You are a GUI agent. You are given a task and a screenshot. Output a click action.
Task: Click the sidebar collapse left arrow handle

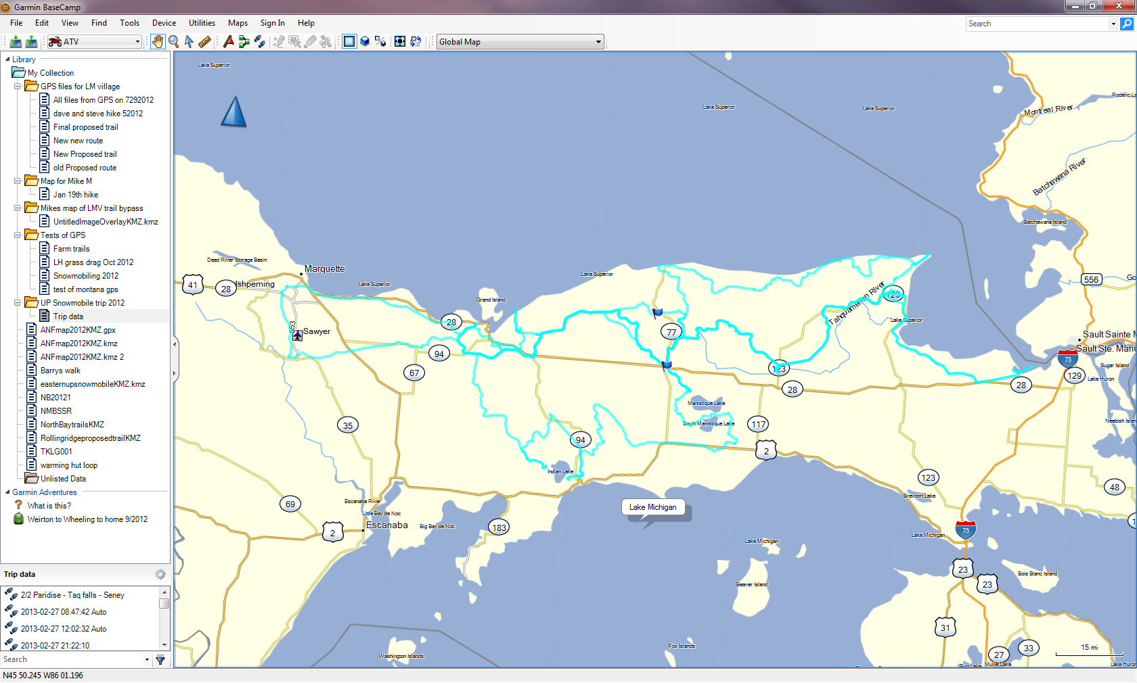point(175,344)
